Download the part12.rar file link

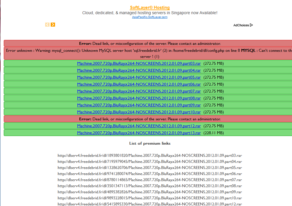point(139,126)
